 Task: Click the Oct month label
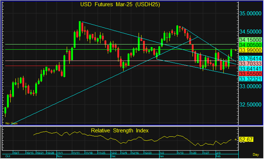point(8,156)
